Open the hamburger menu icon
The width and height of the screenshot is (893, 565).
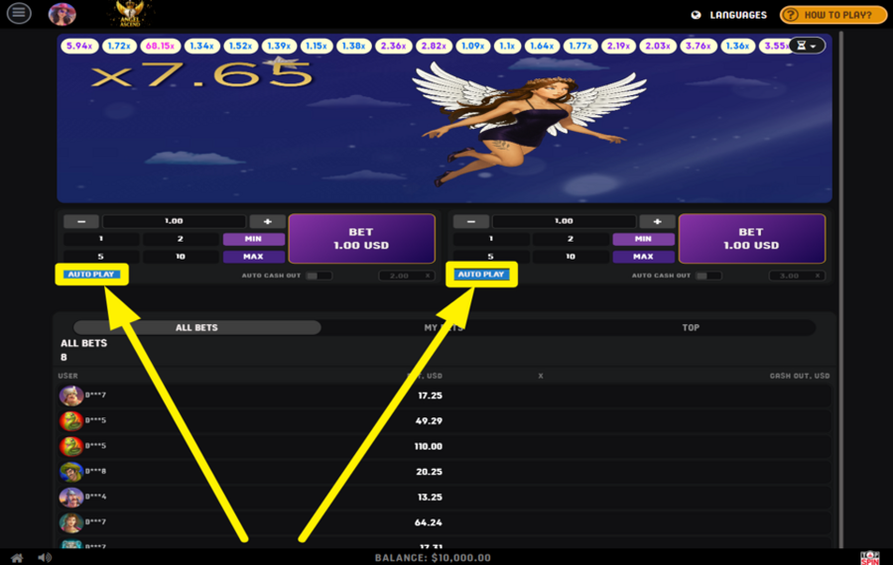click(x=19, y=14)
